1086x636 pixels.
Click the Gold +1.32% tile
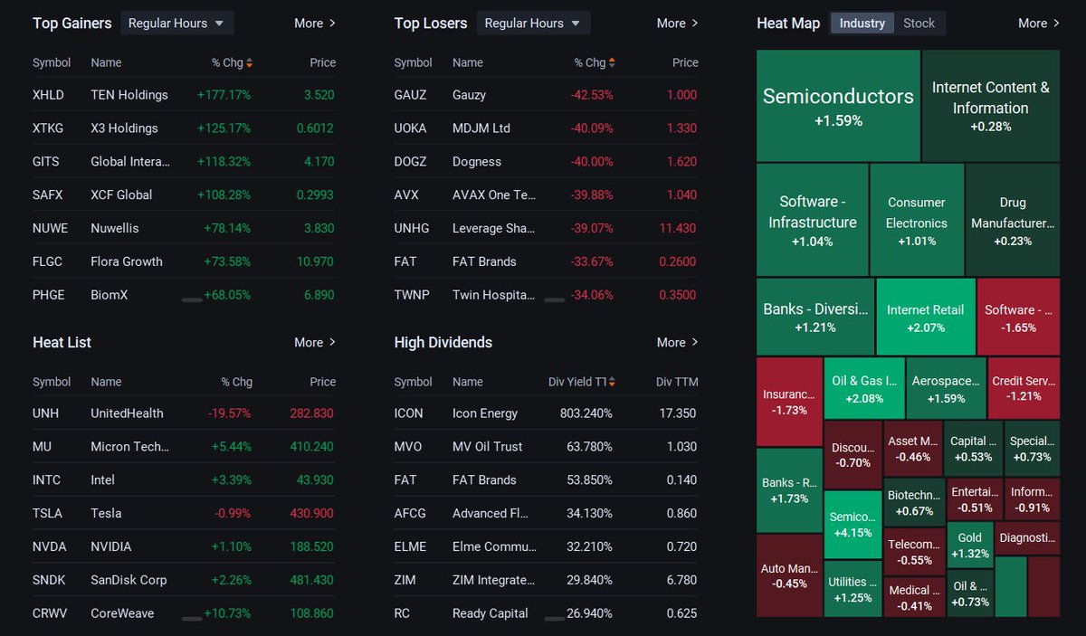(x=970, y=545)
